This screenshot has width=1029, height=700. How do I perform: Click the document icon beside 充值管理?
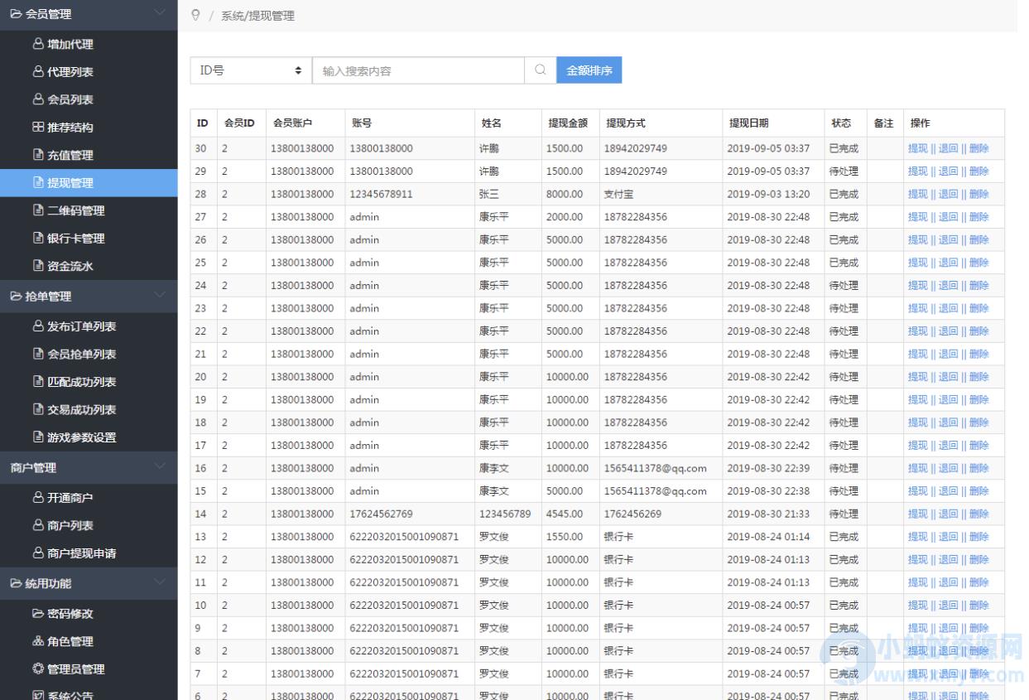click(38, 155)
